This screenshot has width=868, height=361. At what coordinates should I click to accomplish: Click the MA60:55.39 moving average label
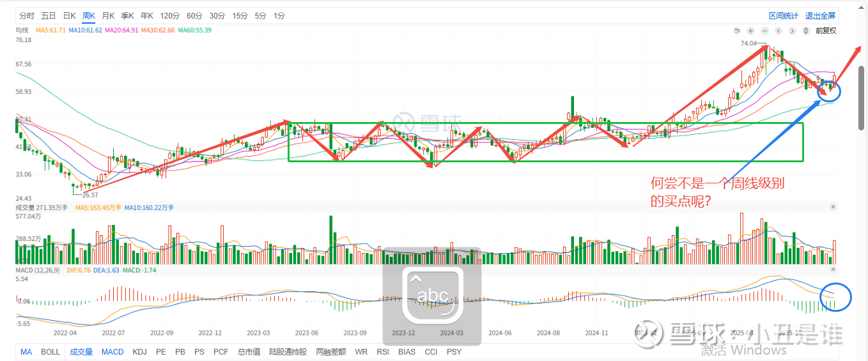click(194, 30)
